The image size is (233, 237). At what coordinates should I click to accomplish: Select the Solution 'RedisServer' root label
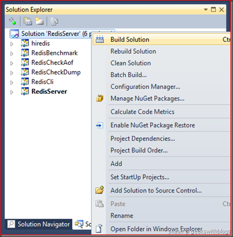[x=56, y=34]
